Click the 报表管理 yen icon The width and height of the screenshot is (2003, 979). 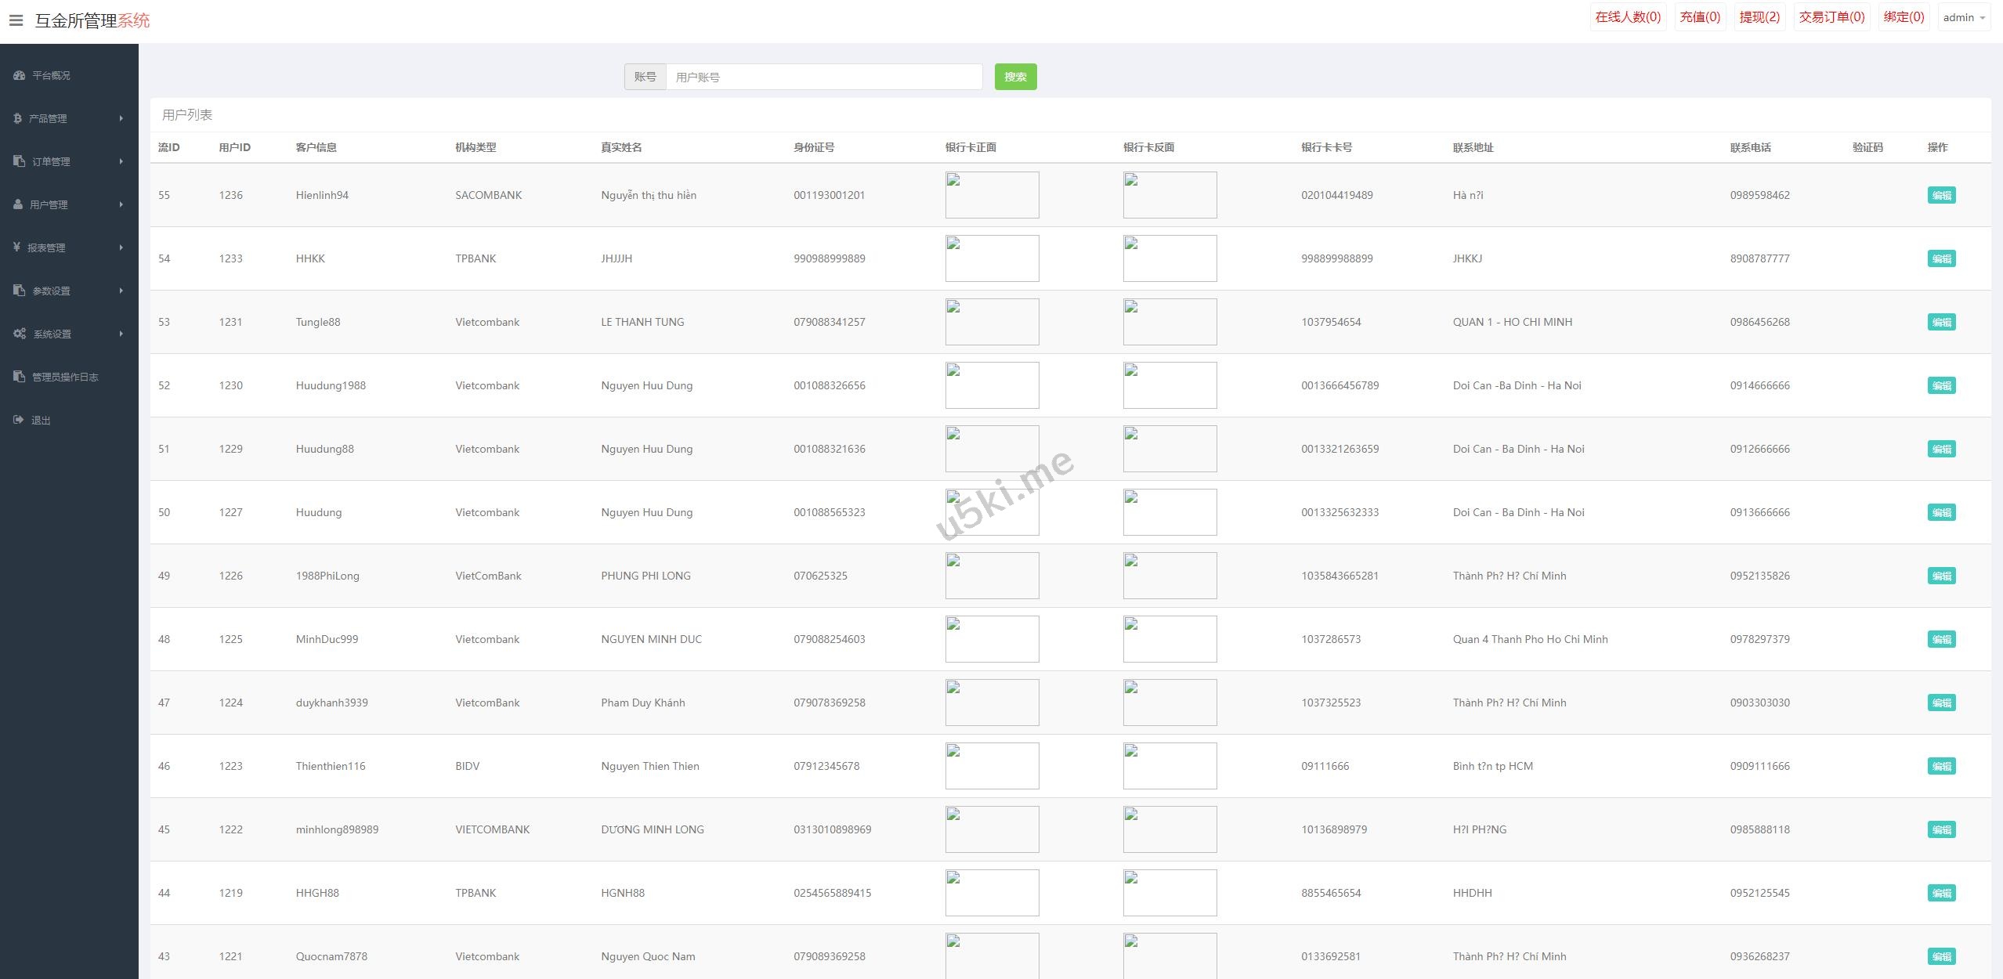click(x=16, y=247)
